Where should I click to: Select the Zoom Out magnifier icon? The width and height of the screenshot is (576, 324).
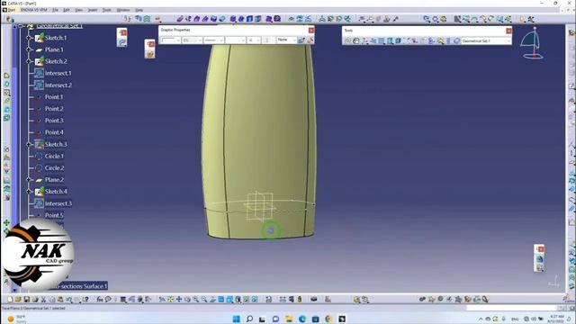click(204, 300)
